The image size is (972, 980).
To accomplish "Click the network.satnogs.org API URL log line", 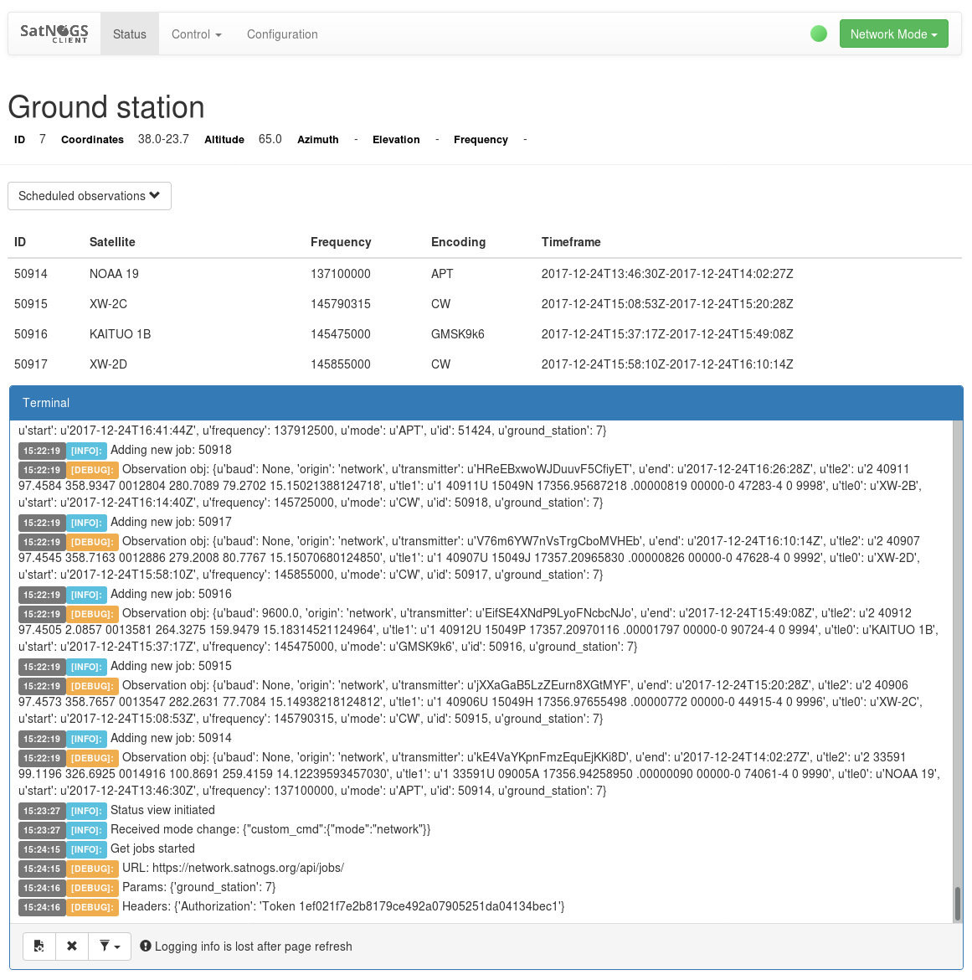I will [233, 868].
